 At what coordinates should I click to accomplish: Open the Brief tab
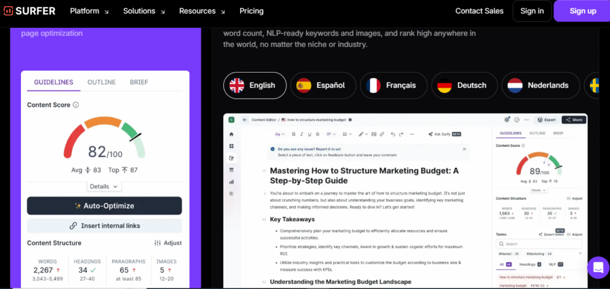[139, 82]
